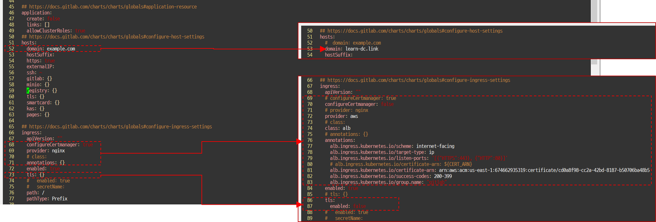
Task: Click the "enabled: false" line under tls
Action: coord(348,206)
